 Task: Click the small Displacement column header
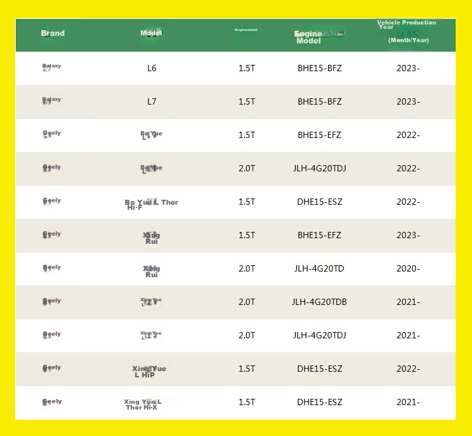(246, 30)
